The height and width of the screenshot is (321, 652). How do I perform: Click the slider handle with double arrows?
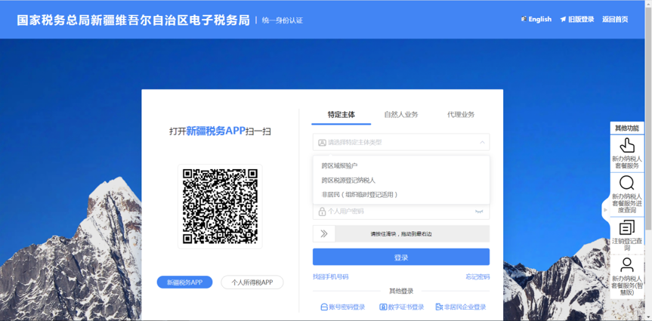(x=324, y=233)
